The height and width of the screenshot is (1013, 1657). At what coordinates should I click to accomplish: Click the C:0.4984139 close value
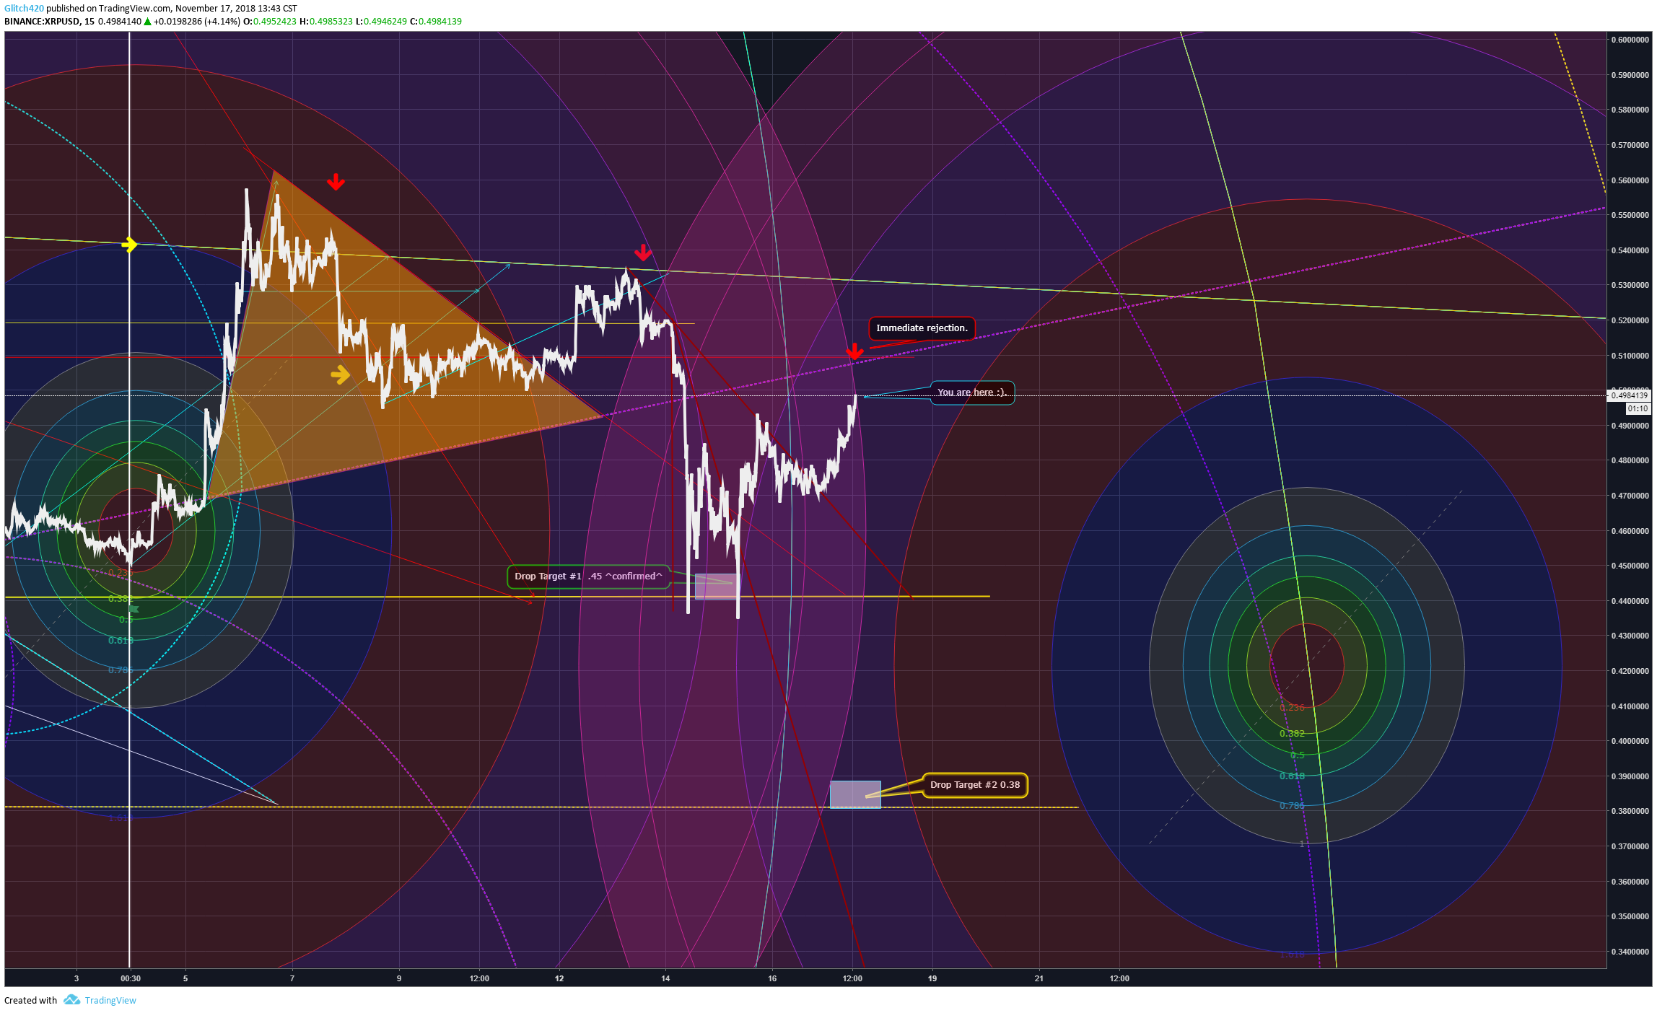[436, 22]
